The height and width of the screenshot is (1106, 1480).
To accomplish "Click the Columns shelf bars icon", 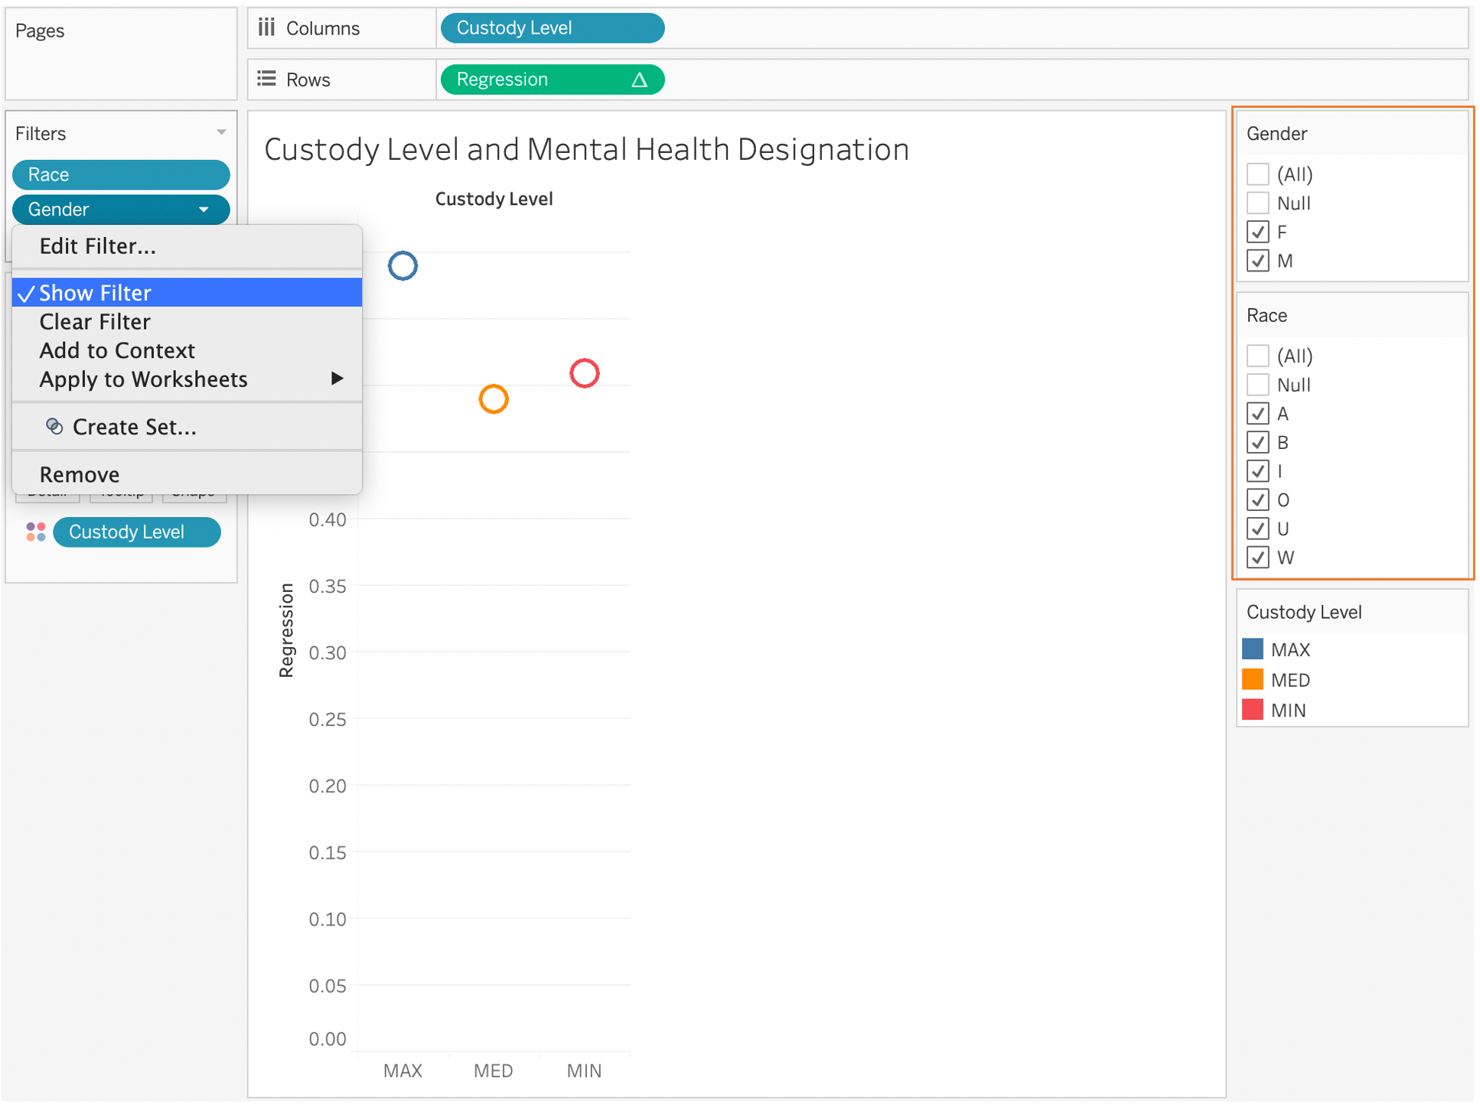I will (266, 28).
